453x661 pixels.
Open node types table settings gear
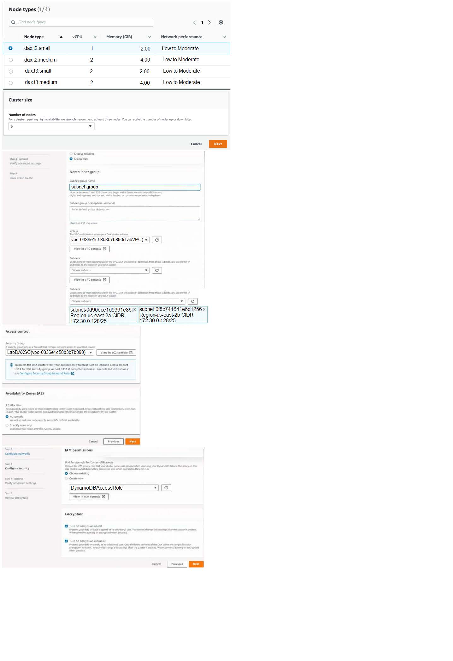(221, 22)
